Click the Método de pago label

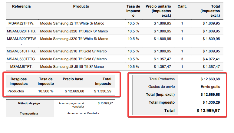click(x=29, y=103)
